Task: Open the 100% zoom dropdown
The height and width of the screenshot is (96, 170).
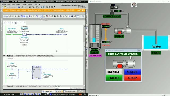Action: (x=71, y=88)
